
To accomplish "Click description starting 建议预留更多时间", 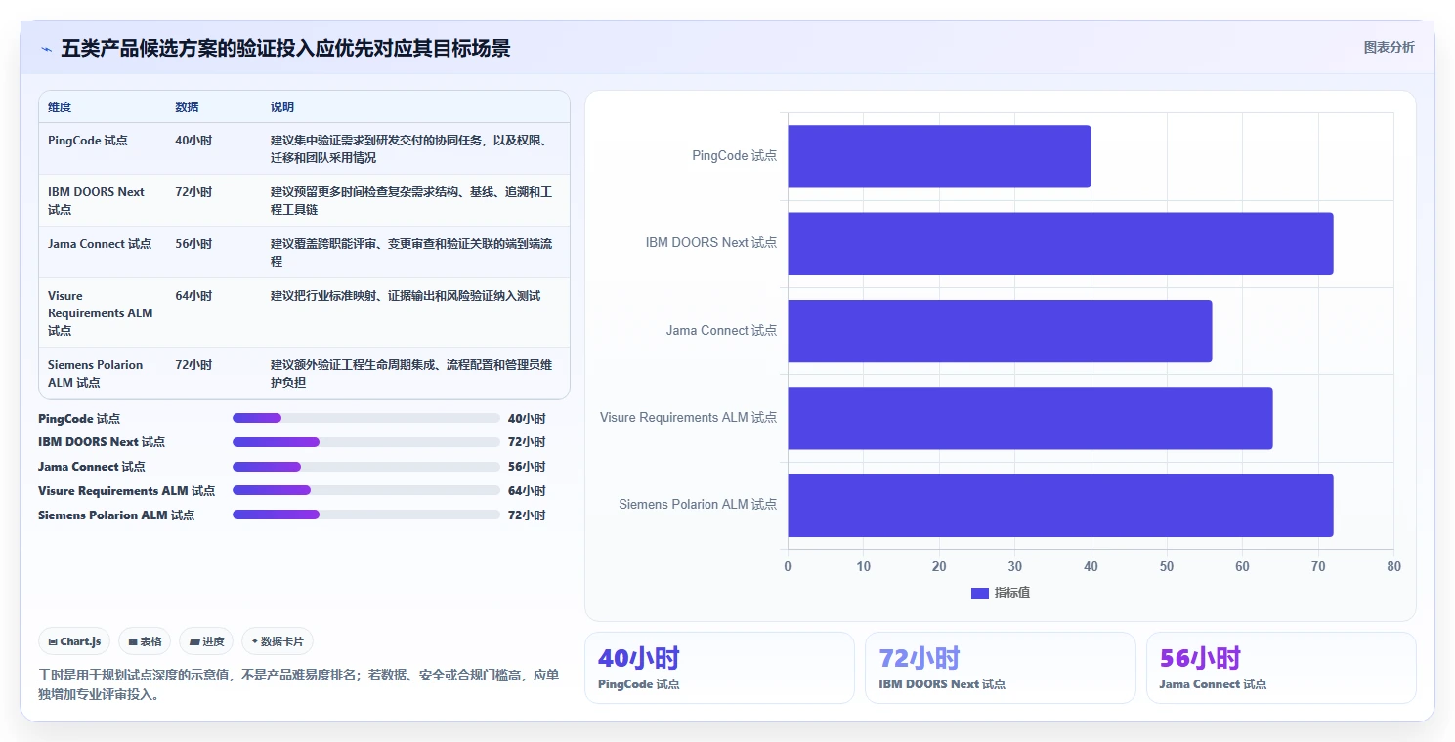I will pyautogui.click(x=411, y=201).
